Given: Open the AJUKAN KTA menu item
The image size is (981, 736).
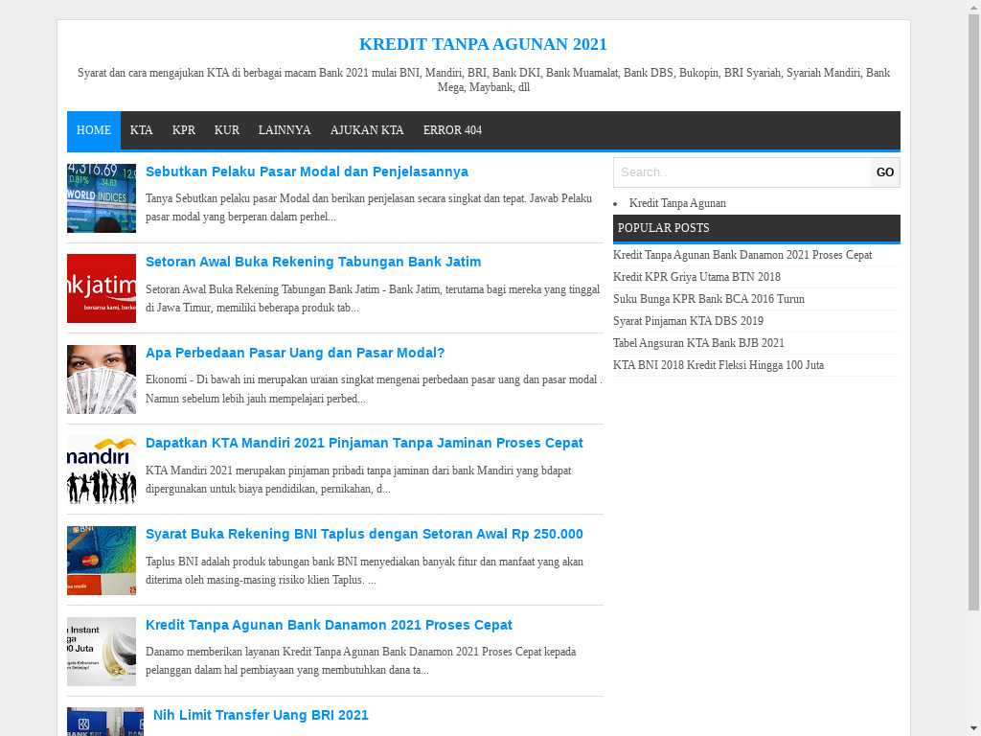Looking at the screenshot, I should (367, 130).
